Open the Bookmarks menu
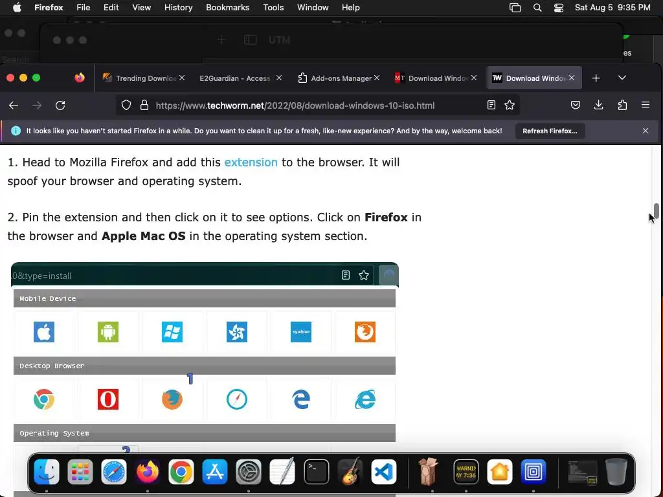663x497 pixels. (x=227, y=8)
